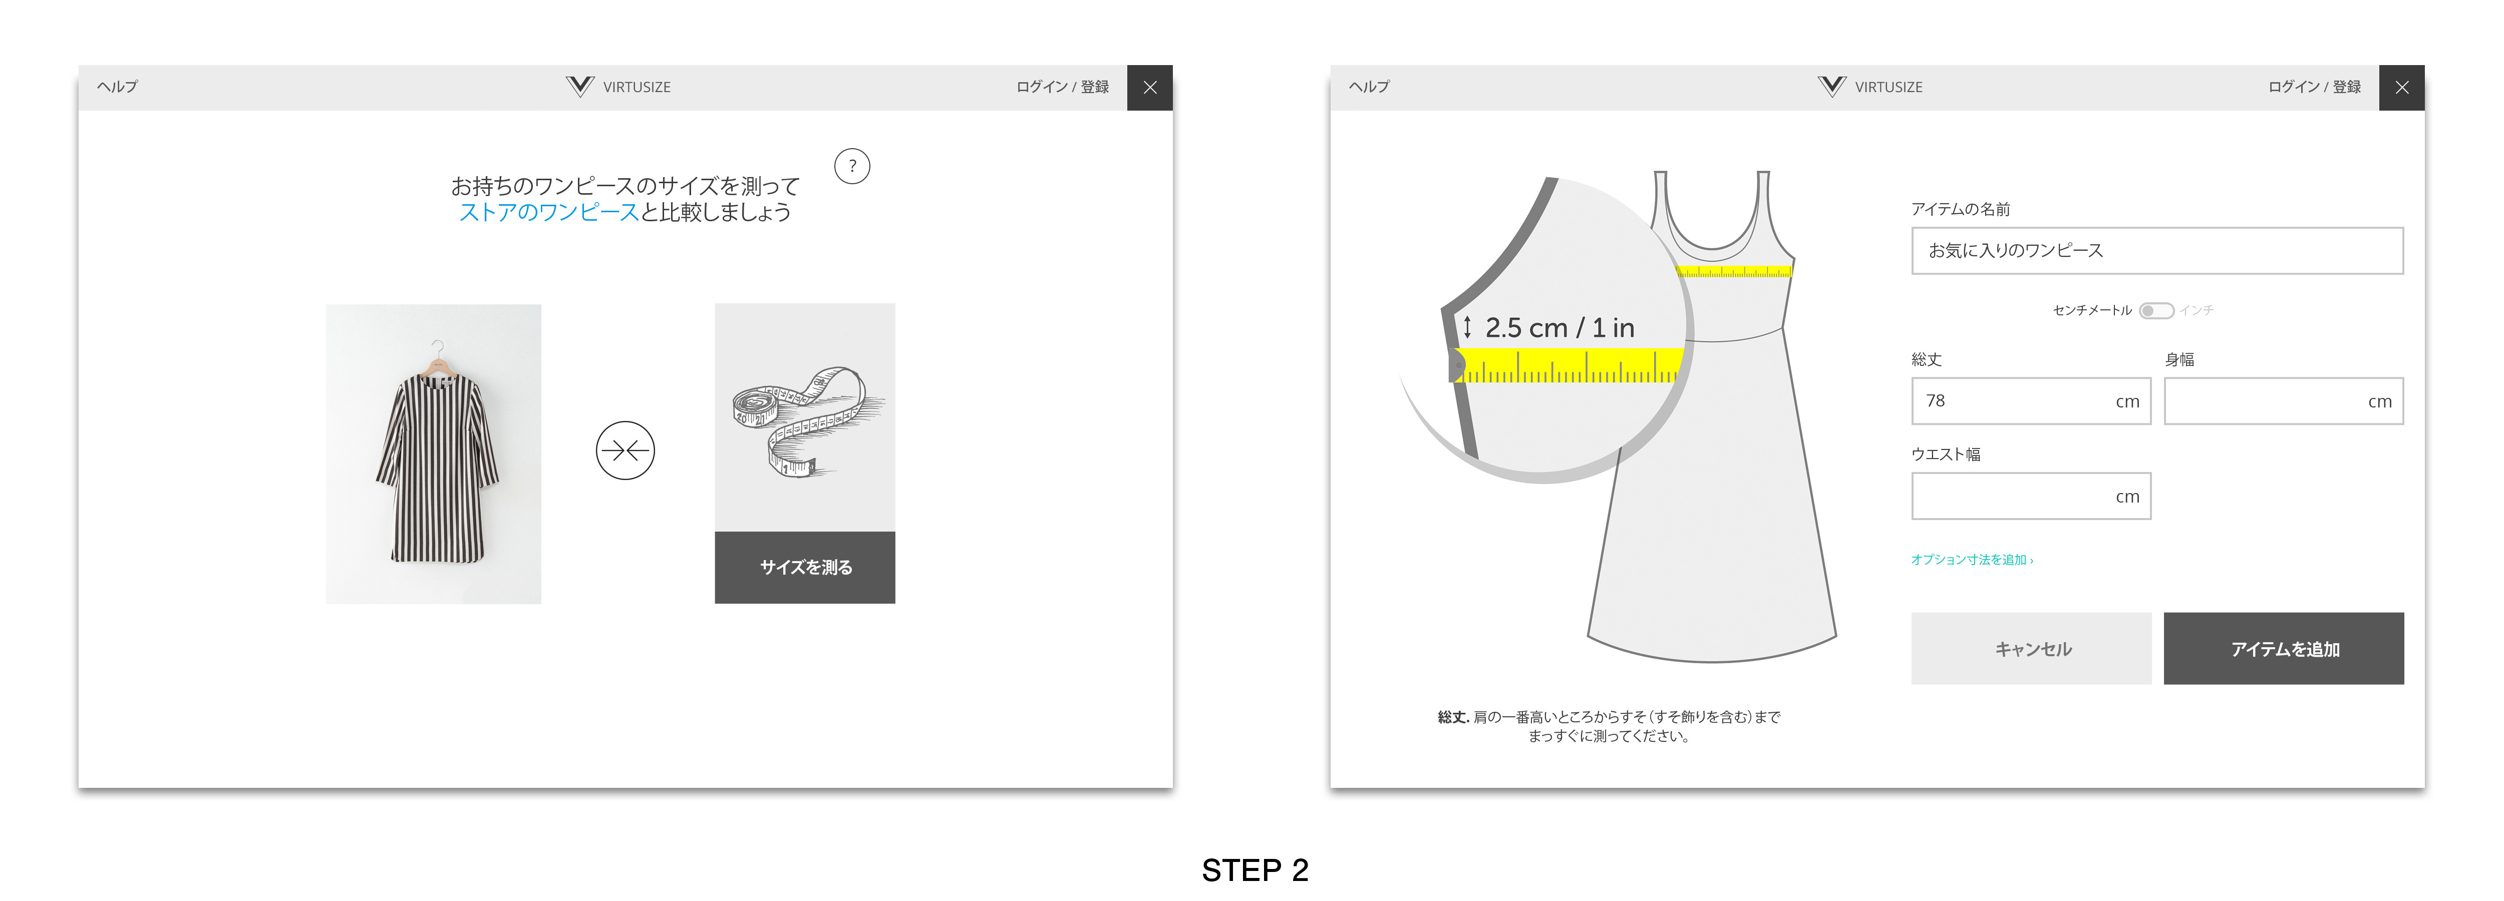Open ヘルプ menu in right panel
Viewport: 2504px width, 901px height.
1370,87
